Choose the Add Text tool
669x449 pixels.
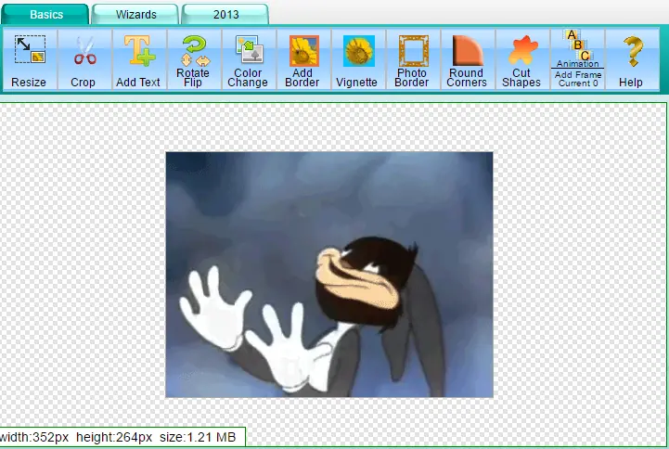point(138,59)
